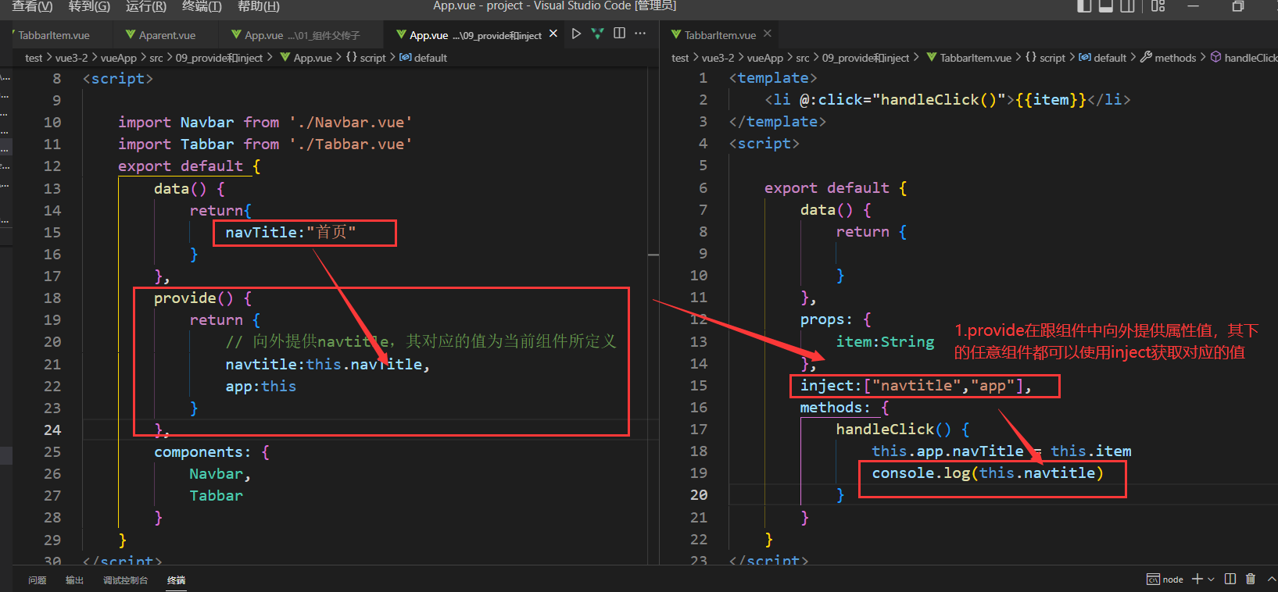Open more actions ellipsis in left editor

[640, 34]
